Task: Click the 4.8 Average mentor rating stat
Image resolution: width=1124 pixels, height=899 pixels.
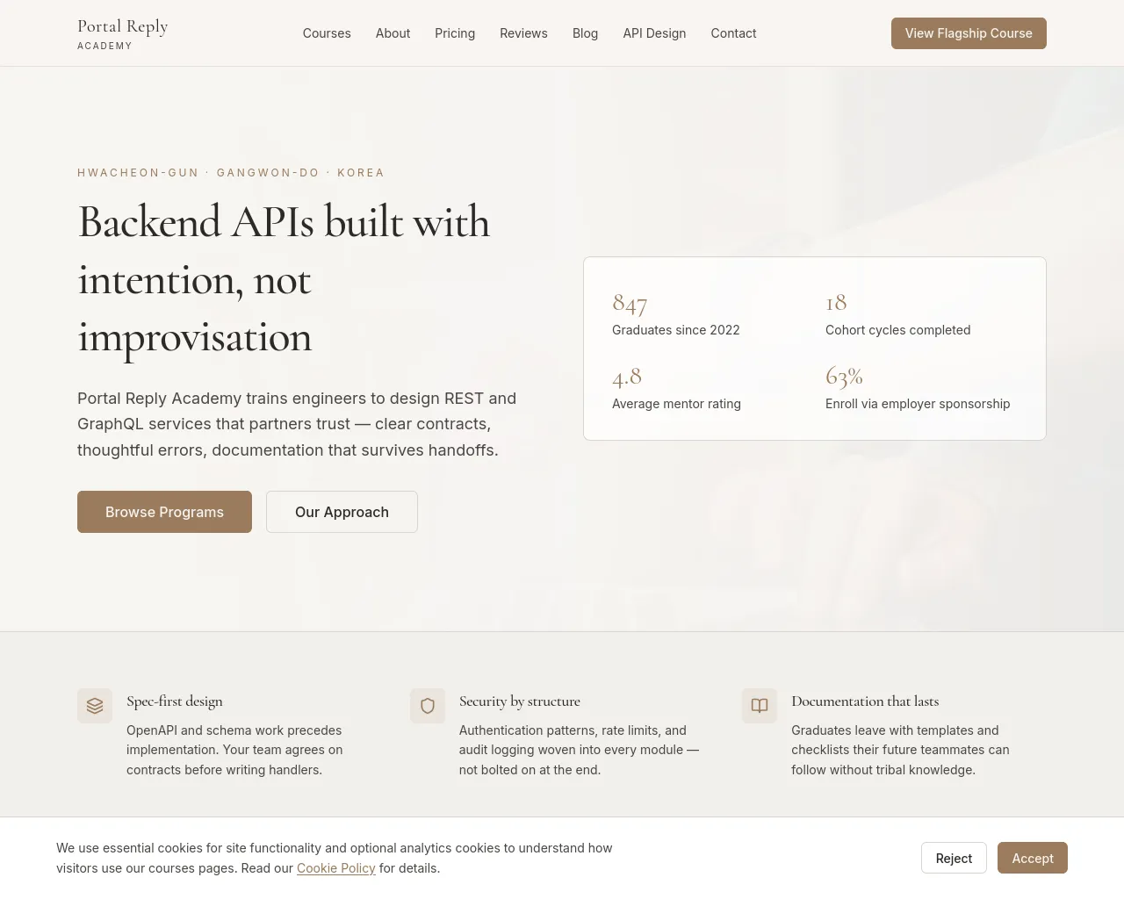Action: tap(676, 387)
